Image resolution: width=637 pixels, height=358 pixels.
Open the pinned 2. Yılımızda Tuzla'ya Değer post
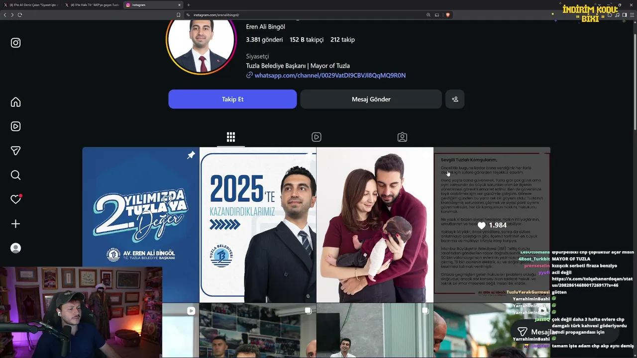(x=141, y=225)
